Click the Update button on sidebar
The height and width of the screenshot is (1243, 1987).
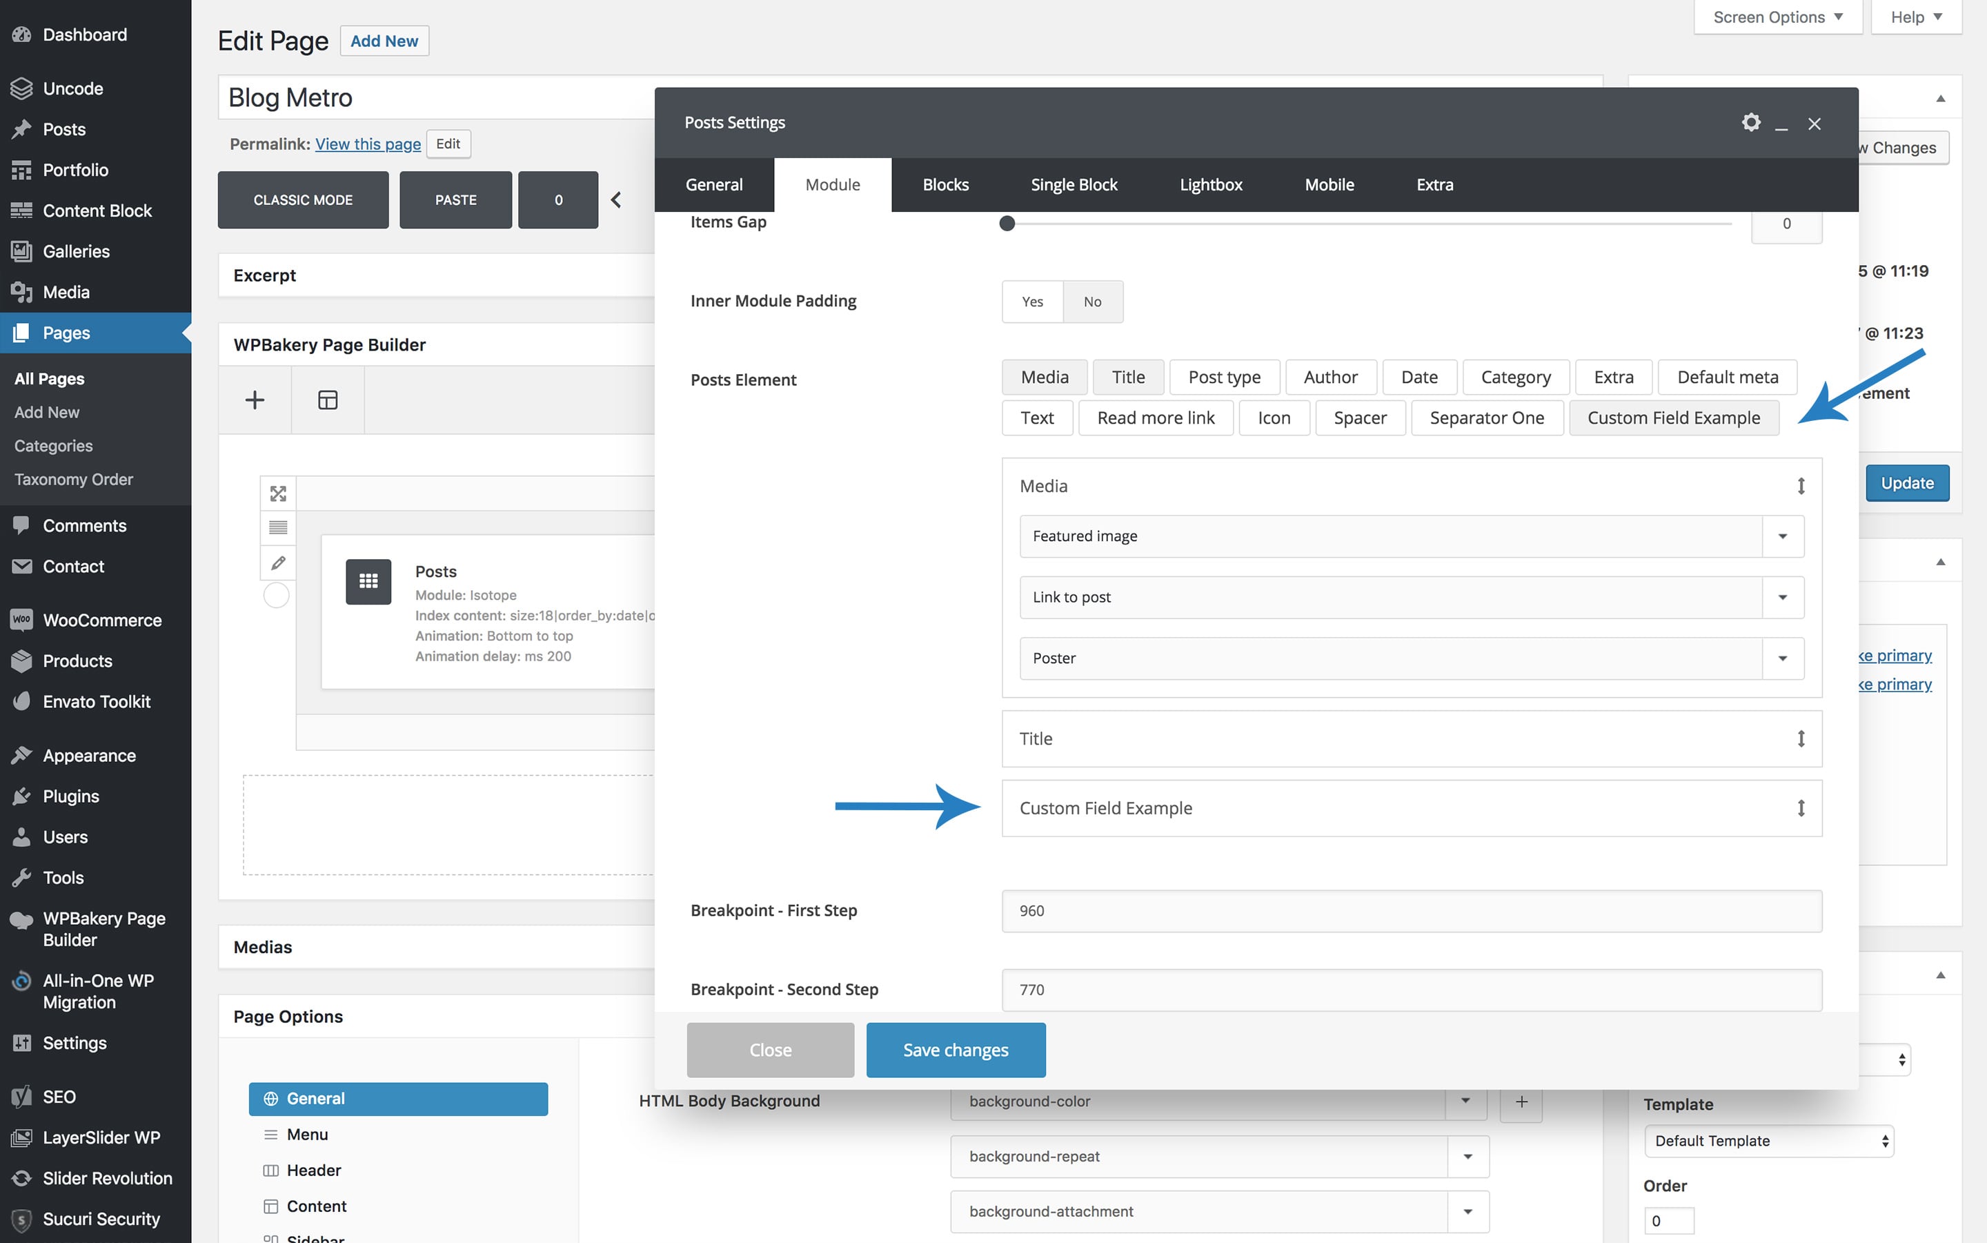tap(1908, 482)
